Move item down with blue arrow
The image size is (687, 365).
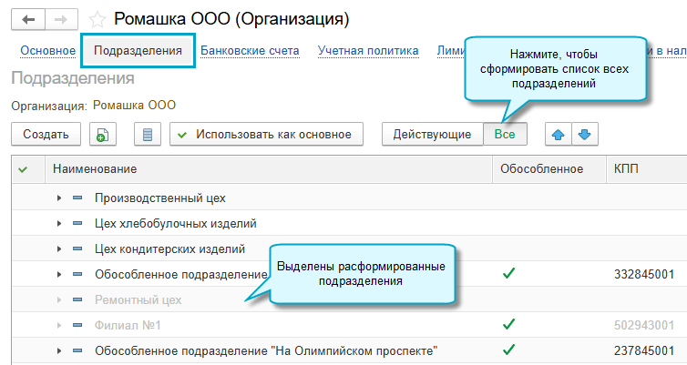pos(584,135)
